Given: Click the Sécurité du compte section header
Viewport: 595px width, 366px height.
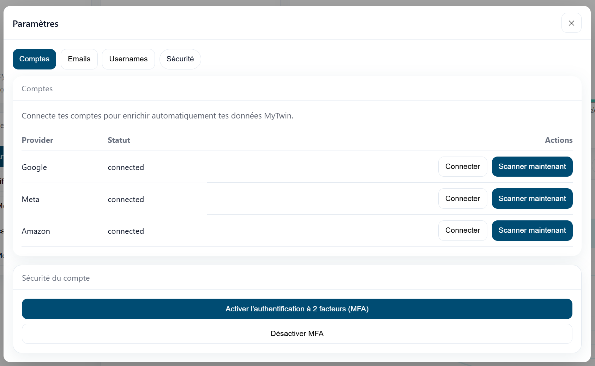Looking at the screenshot, I should coord(56,278).
